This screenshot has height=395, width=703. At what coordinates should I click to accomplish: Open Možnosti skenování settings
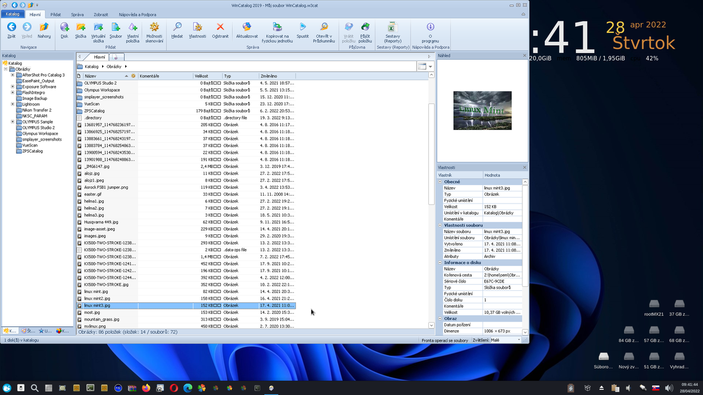154,27
